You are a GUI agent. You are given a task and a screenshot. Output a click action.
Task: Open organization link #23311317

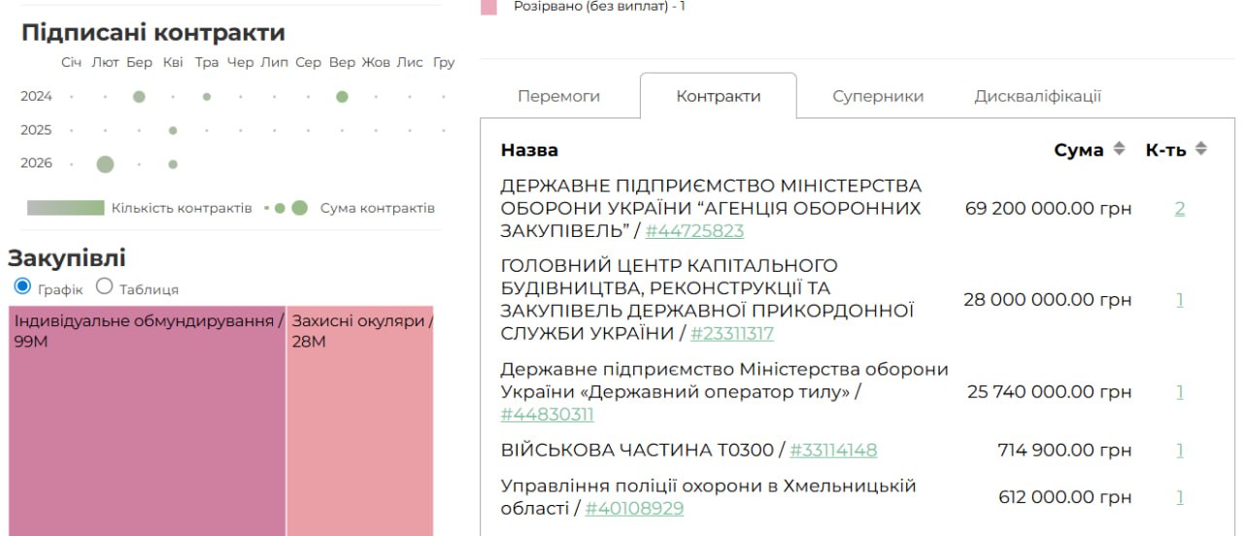pyautogui.click(x=732, y=334)
